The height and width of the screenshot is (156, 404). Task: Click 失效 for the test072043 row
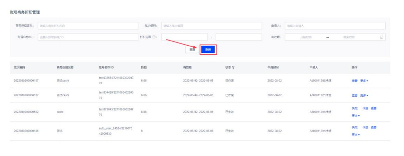click(x=355, y=109)
